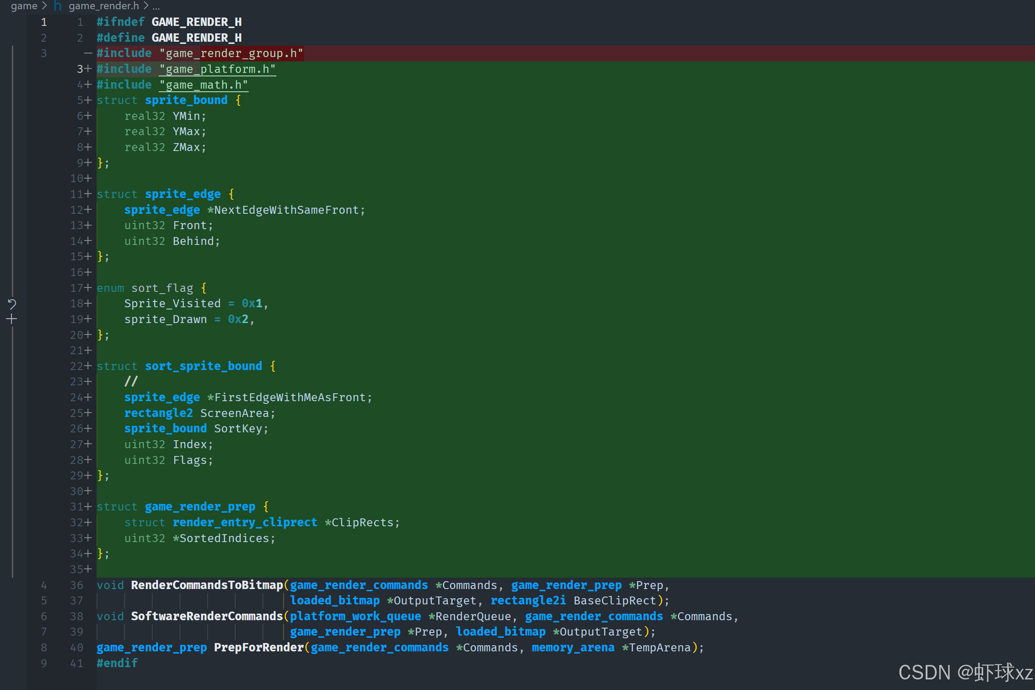Click original line number 1 in gutter
Viewport: 1035px width, 690px height.
tap(43, 22)
